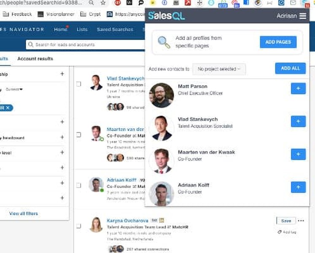The height and width of the screenshot is (253, 315).
Task: Open the black speech bubble extension icon
Action: pos(141,3)
